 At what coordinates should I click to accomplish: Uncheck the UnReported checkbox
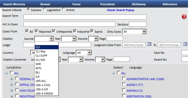(x=54, y=31)
